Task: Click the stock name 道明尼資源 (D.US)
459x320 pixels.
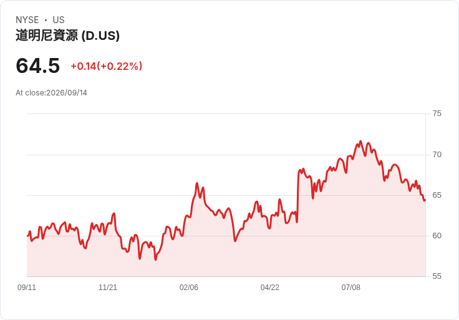Action: tap(67, 36)
